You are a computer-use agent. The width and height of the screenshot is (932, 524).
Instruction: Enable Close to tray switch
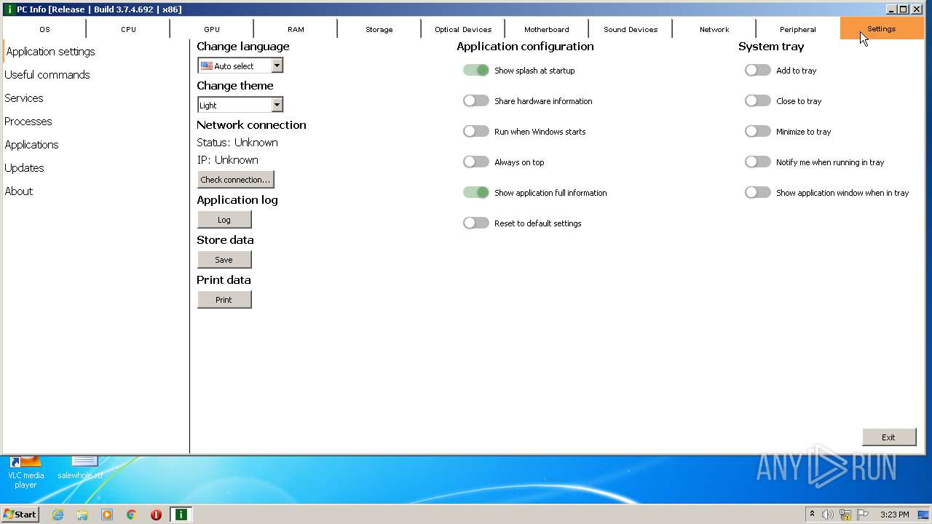(758, 101)
